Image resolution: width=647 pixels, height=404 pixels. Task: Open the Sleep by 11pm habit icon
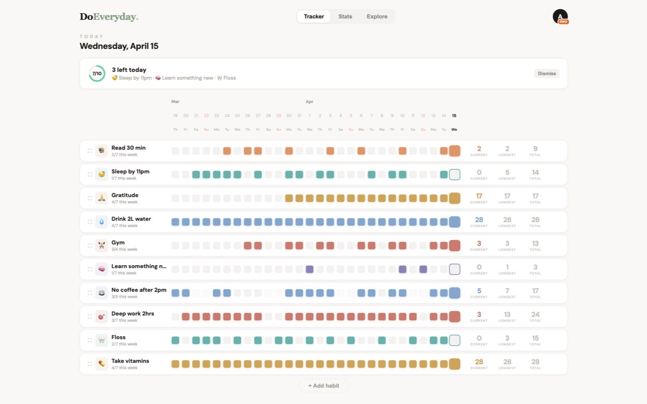(x=102, y=175)
